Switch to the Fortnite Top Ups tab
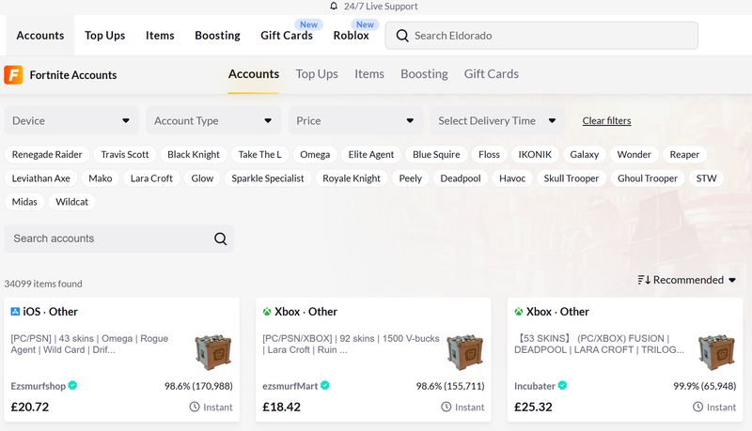The height and width of the screenshot is (431, 752). 317,74
